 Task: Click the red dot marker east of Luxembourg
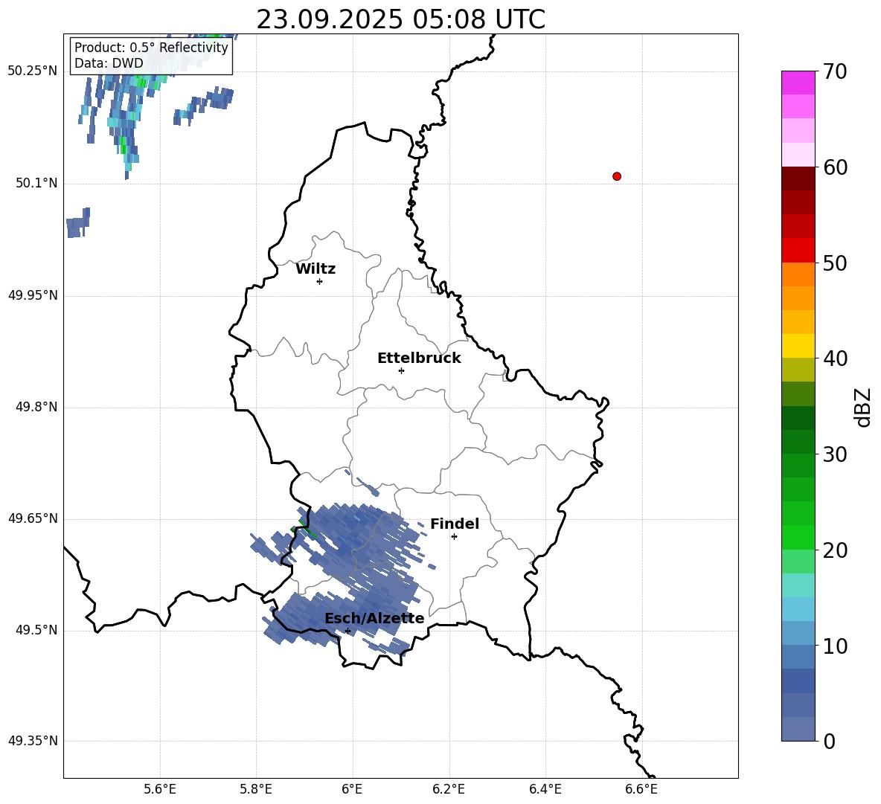[617, 176]
